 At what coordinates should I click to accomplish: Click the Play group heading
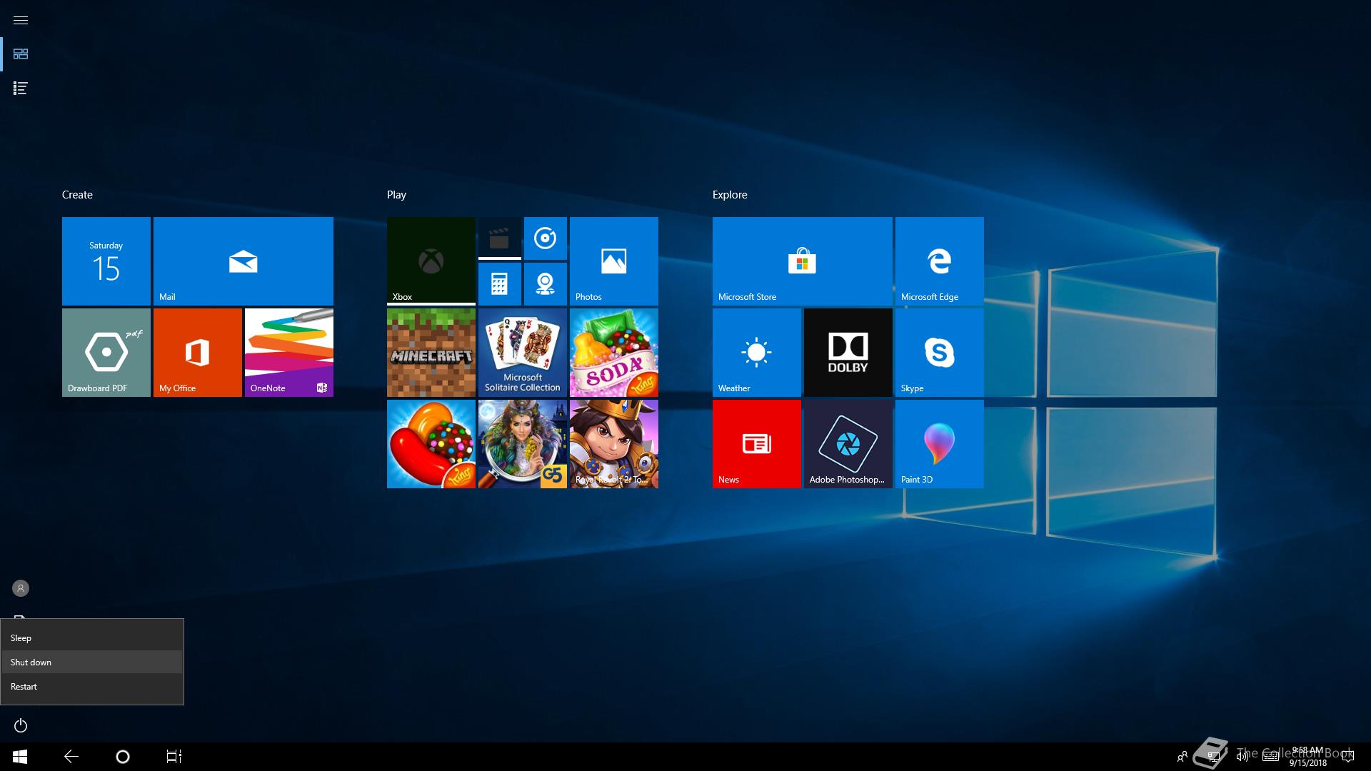click(396, 195)
